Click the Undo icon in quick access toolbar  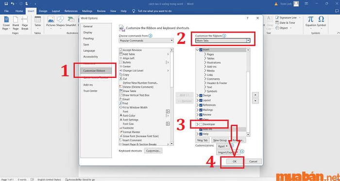point(12,4)
